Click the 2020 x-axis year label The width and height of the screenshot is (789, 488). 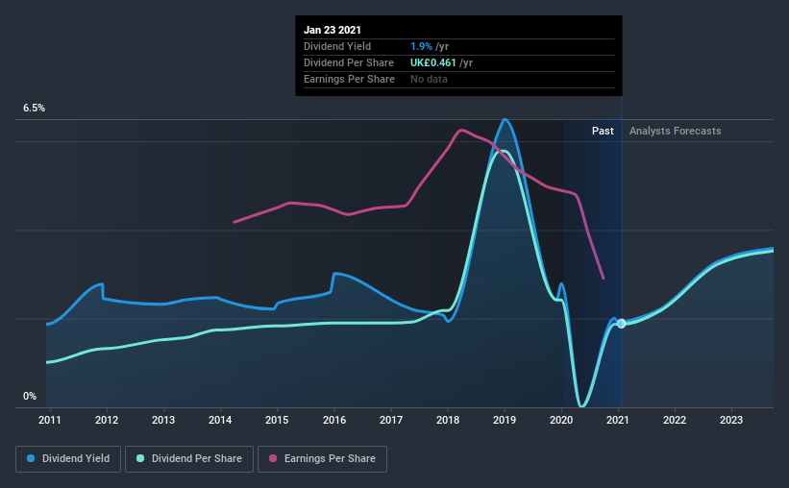(561, 420)
